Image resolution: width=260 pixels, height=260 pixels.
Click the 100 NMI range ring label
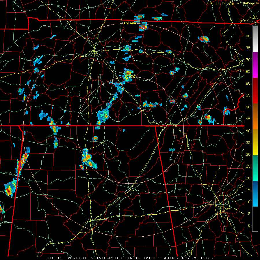coord(130,23)
